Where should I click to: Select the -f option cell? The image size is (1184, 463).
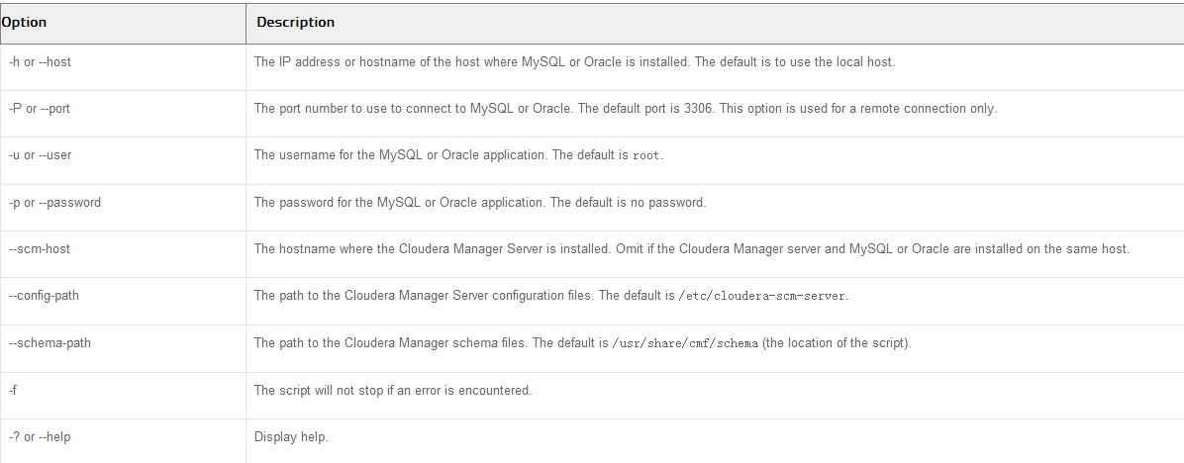pyautogui.click(x=123, y=395)
